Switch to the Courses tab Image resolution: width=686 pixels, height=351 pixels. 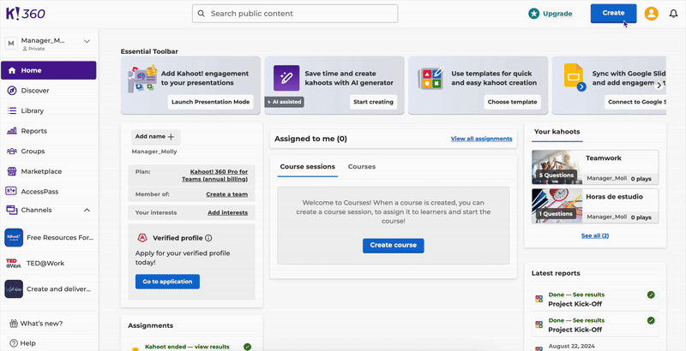[361, 166]
